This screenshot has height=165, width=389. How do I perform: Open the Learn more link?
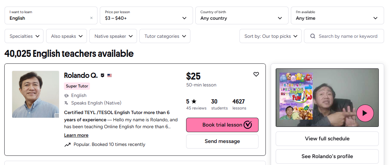[x=76, y=135]
